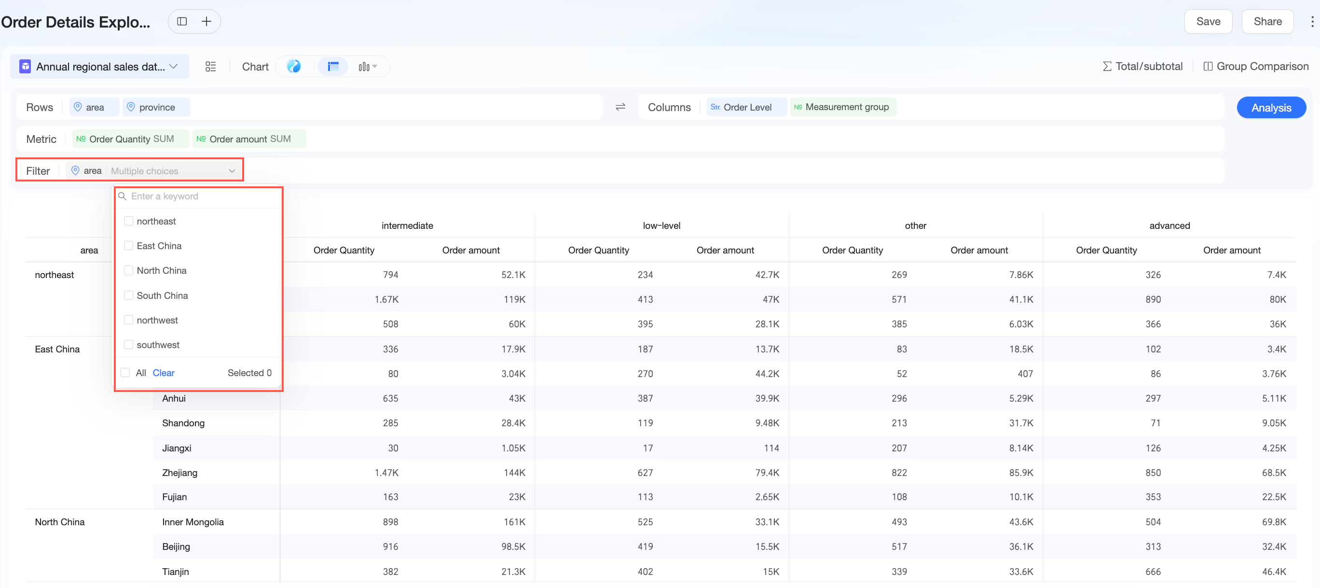Select the Anhui province row
1320x588 pixels.
tap(174, 398)
